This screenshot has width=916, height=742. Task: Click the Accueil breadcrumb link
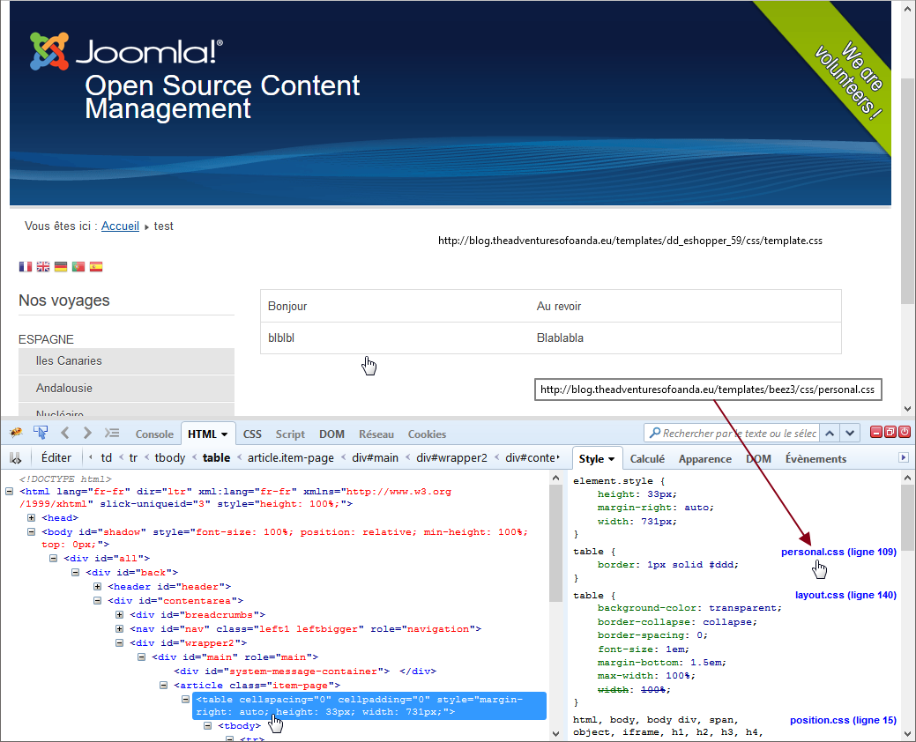120,226
